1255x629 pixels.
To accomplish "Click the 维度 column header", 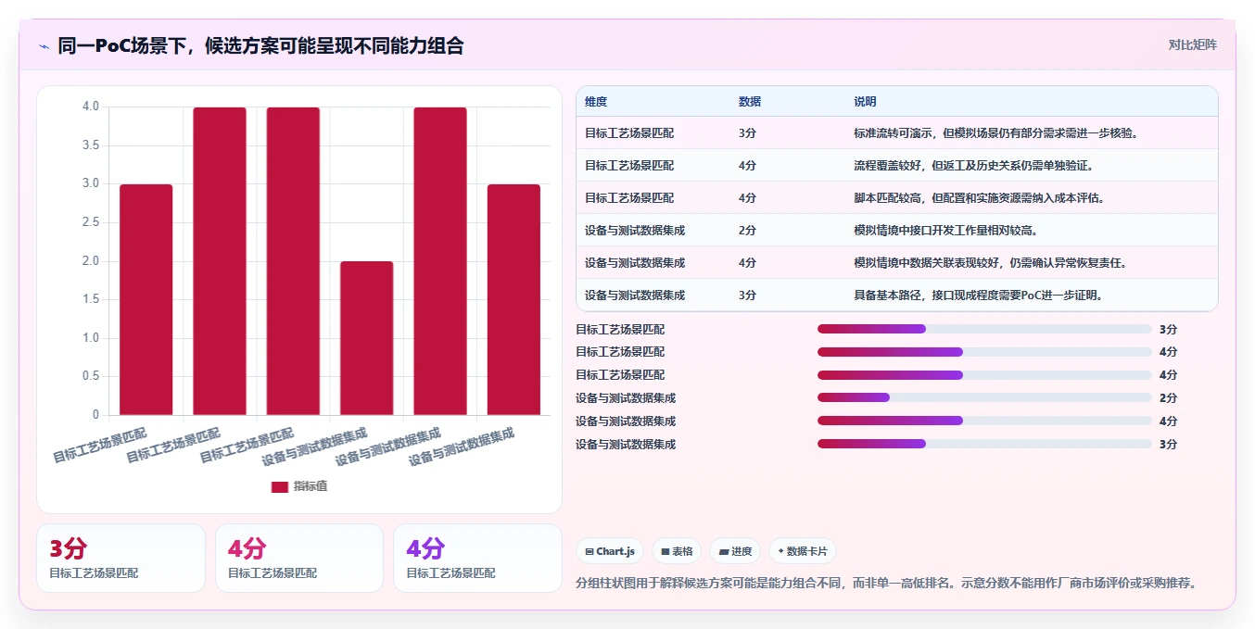I will [596, 102].
